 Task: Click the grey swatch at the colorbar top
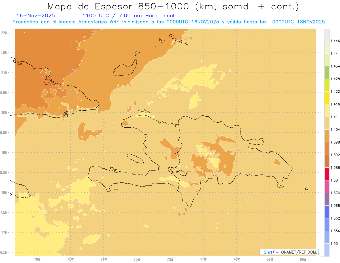(327, 34)
